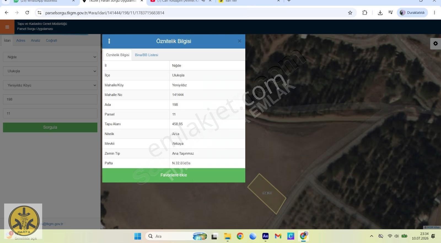Viewport: 441px width, 243px height.
Task: Open the Windows Start menu
Action: click(x=138, y=236)
